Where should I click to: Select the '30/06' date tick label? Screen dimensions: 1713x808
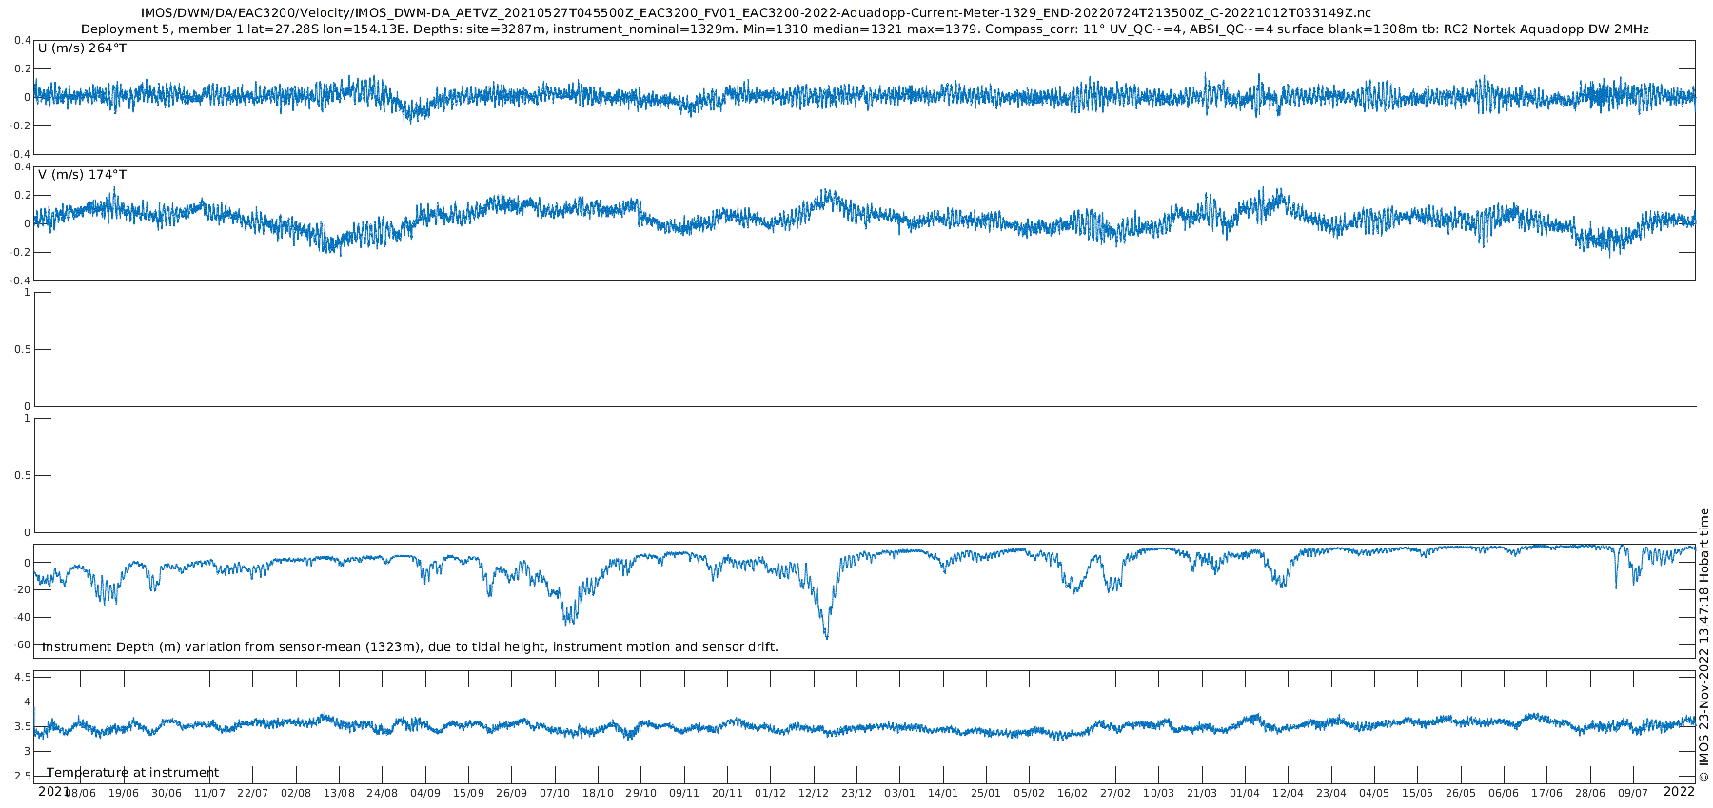pos(167,793)
